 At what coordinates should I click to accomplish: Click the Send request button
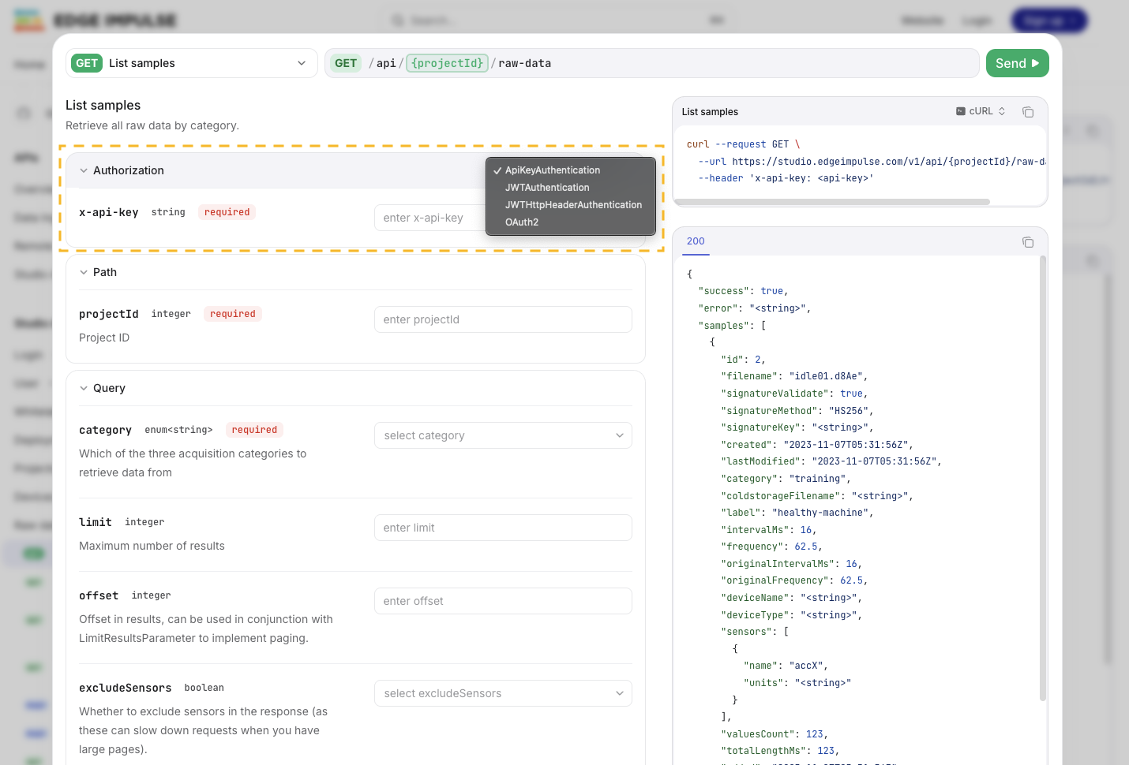click(x=1017, y=63)
